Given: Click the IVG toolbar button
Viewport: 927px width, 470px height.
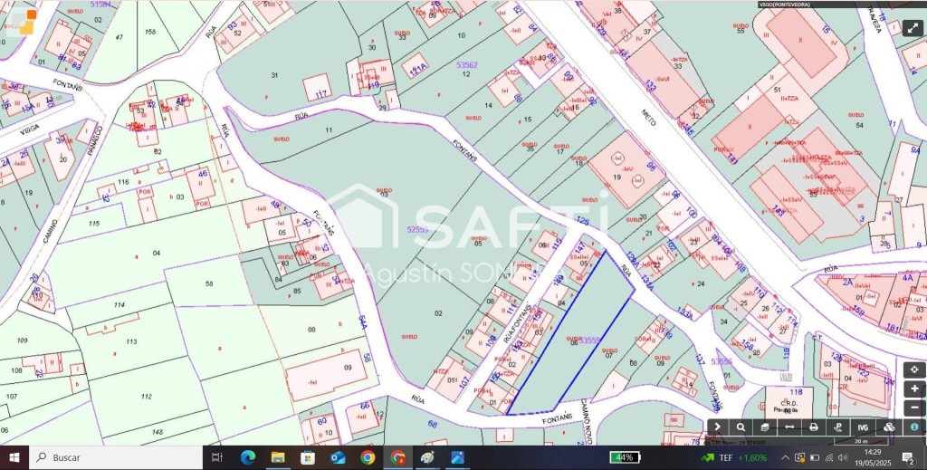Looking at the screenshot, I should coord(863,427).
